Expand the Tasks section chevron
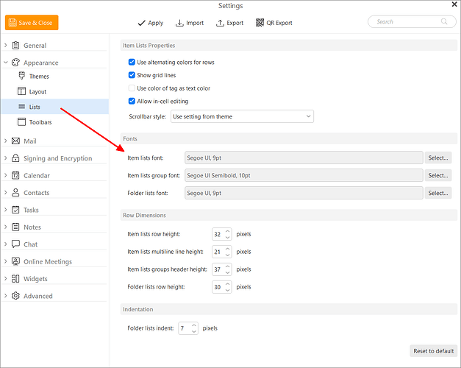 tap(6, 210)
